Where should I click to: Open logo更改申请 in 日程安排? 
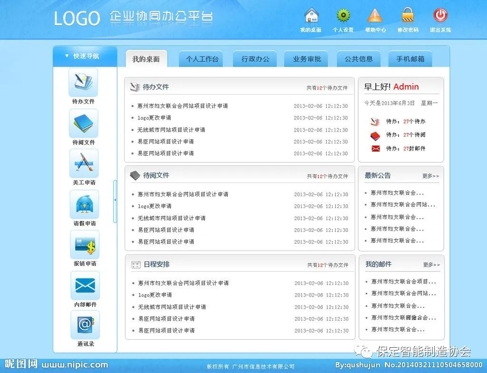click(155, 295)
